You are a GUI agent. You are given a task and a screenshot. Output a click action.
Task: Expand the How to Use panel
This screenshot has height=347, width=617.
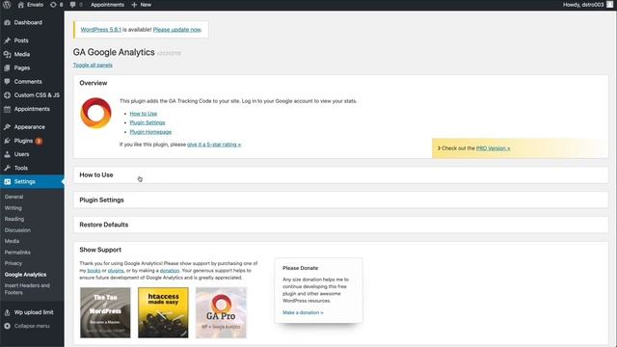tap(340, 175)
